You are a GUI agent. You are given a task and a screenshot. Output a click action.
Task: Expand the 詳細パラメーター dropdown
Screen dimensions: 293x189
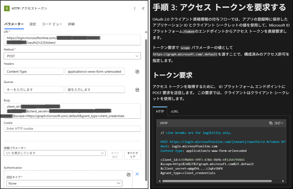pyautogui.click(x=55, y=153)
